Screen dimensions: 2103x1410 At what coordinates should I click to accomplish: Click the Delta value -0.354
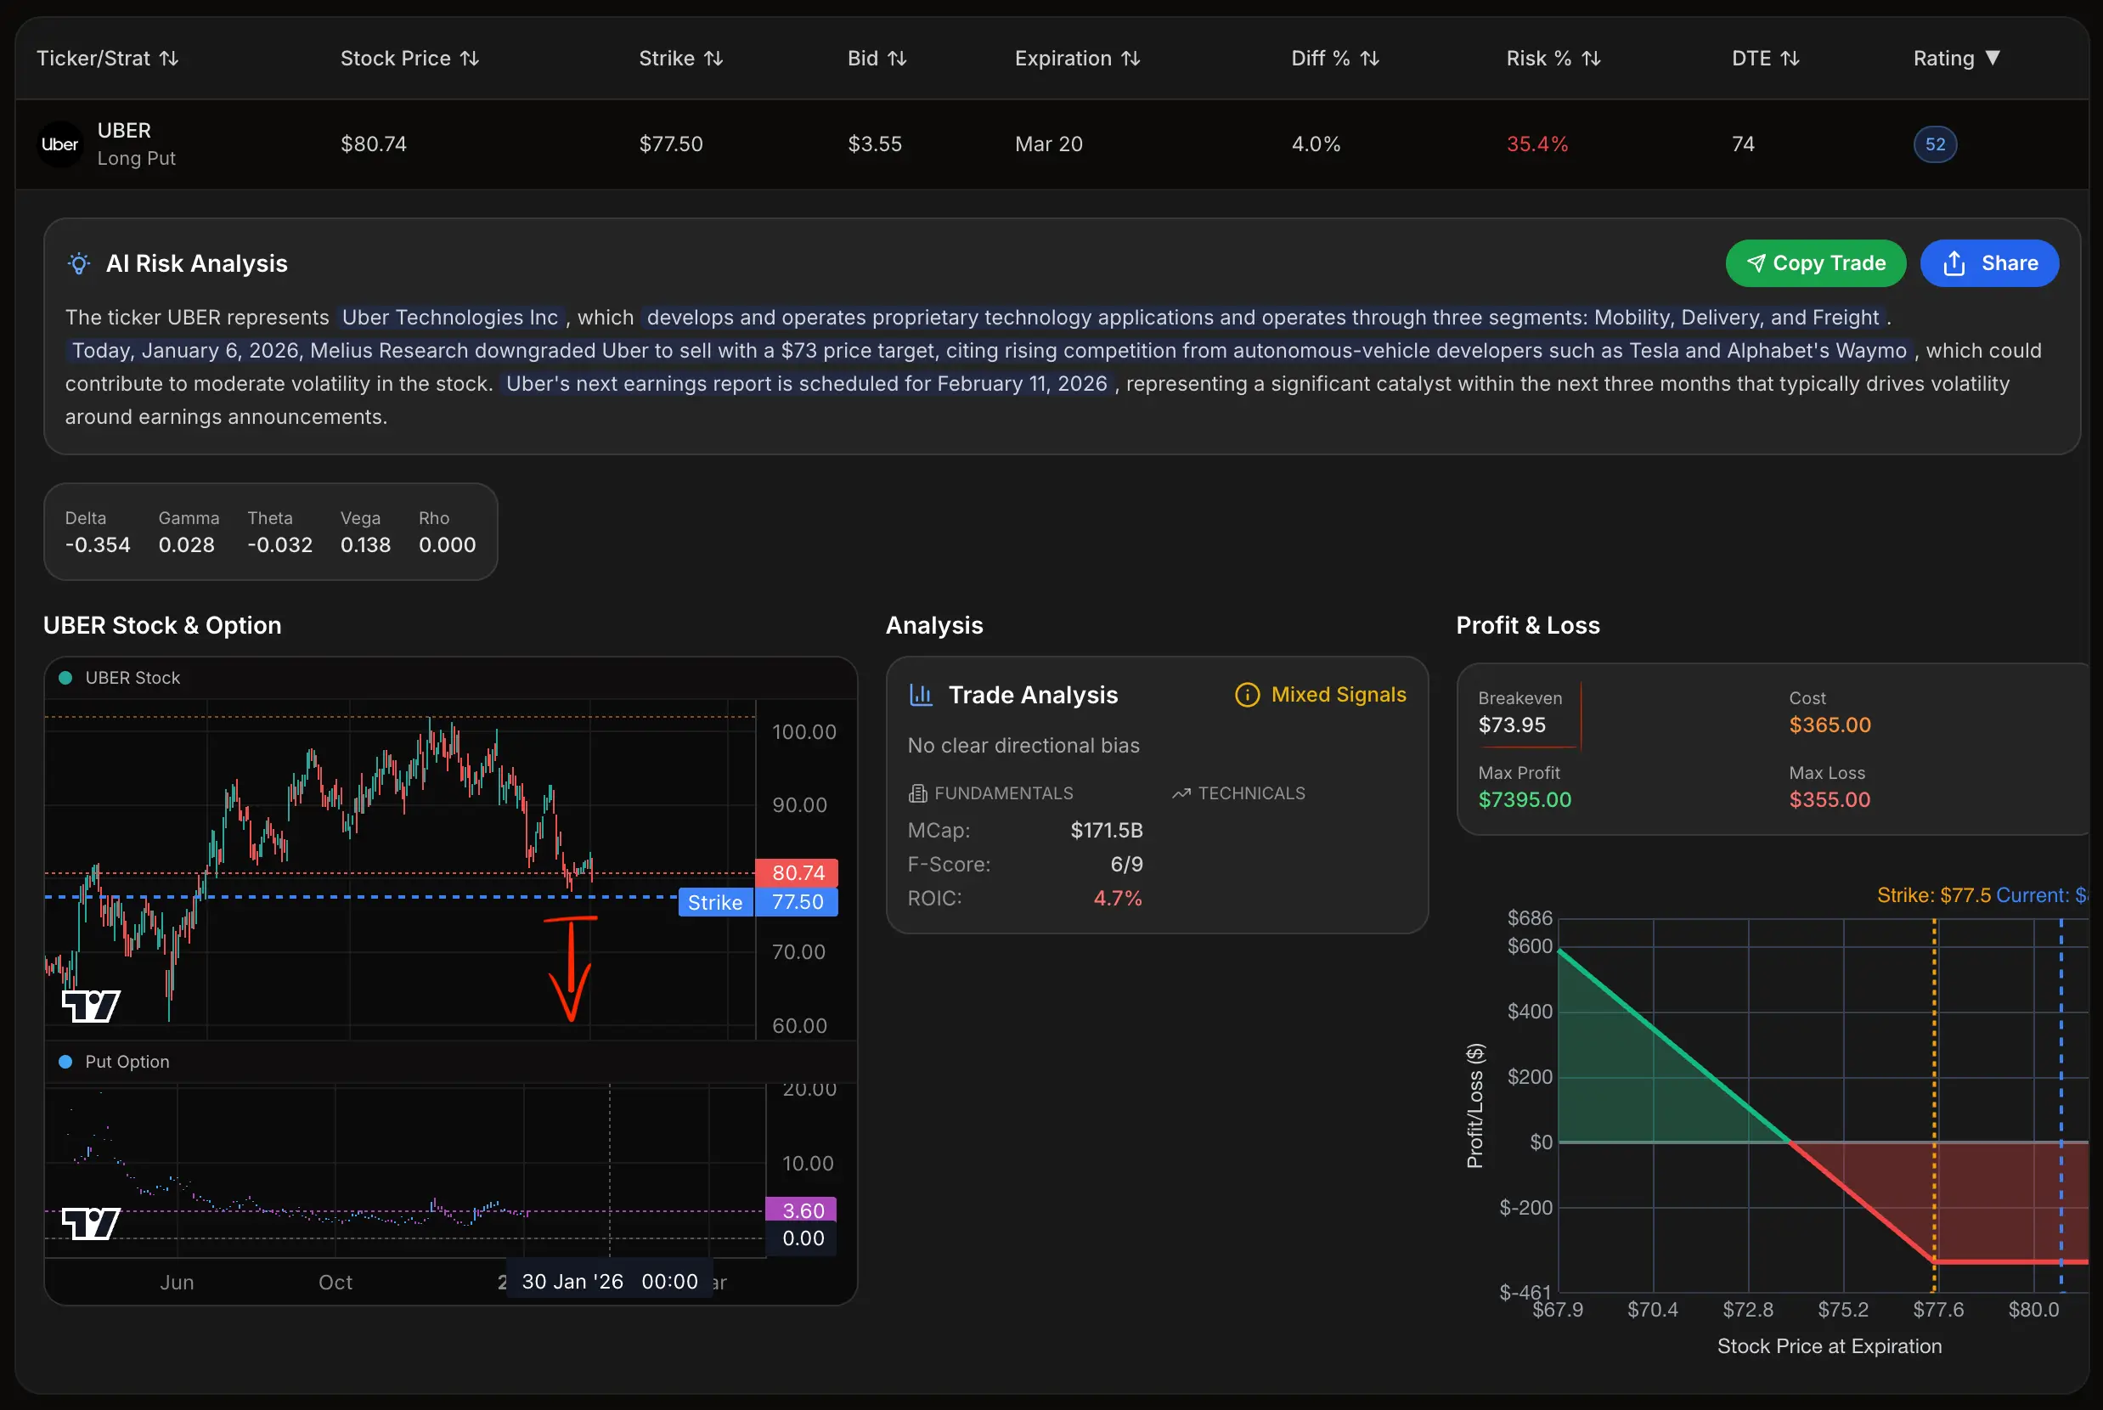pyautogui.click(x=98, y=545)
